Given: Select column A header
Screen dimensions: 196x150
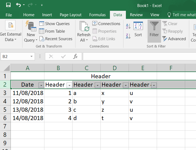Looking at the screenshot, I should pyautogui.click(x=28, y=68).
